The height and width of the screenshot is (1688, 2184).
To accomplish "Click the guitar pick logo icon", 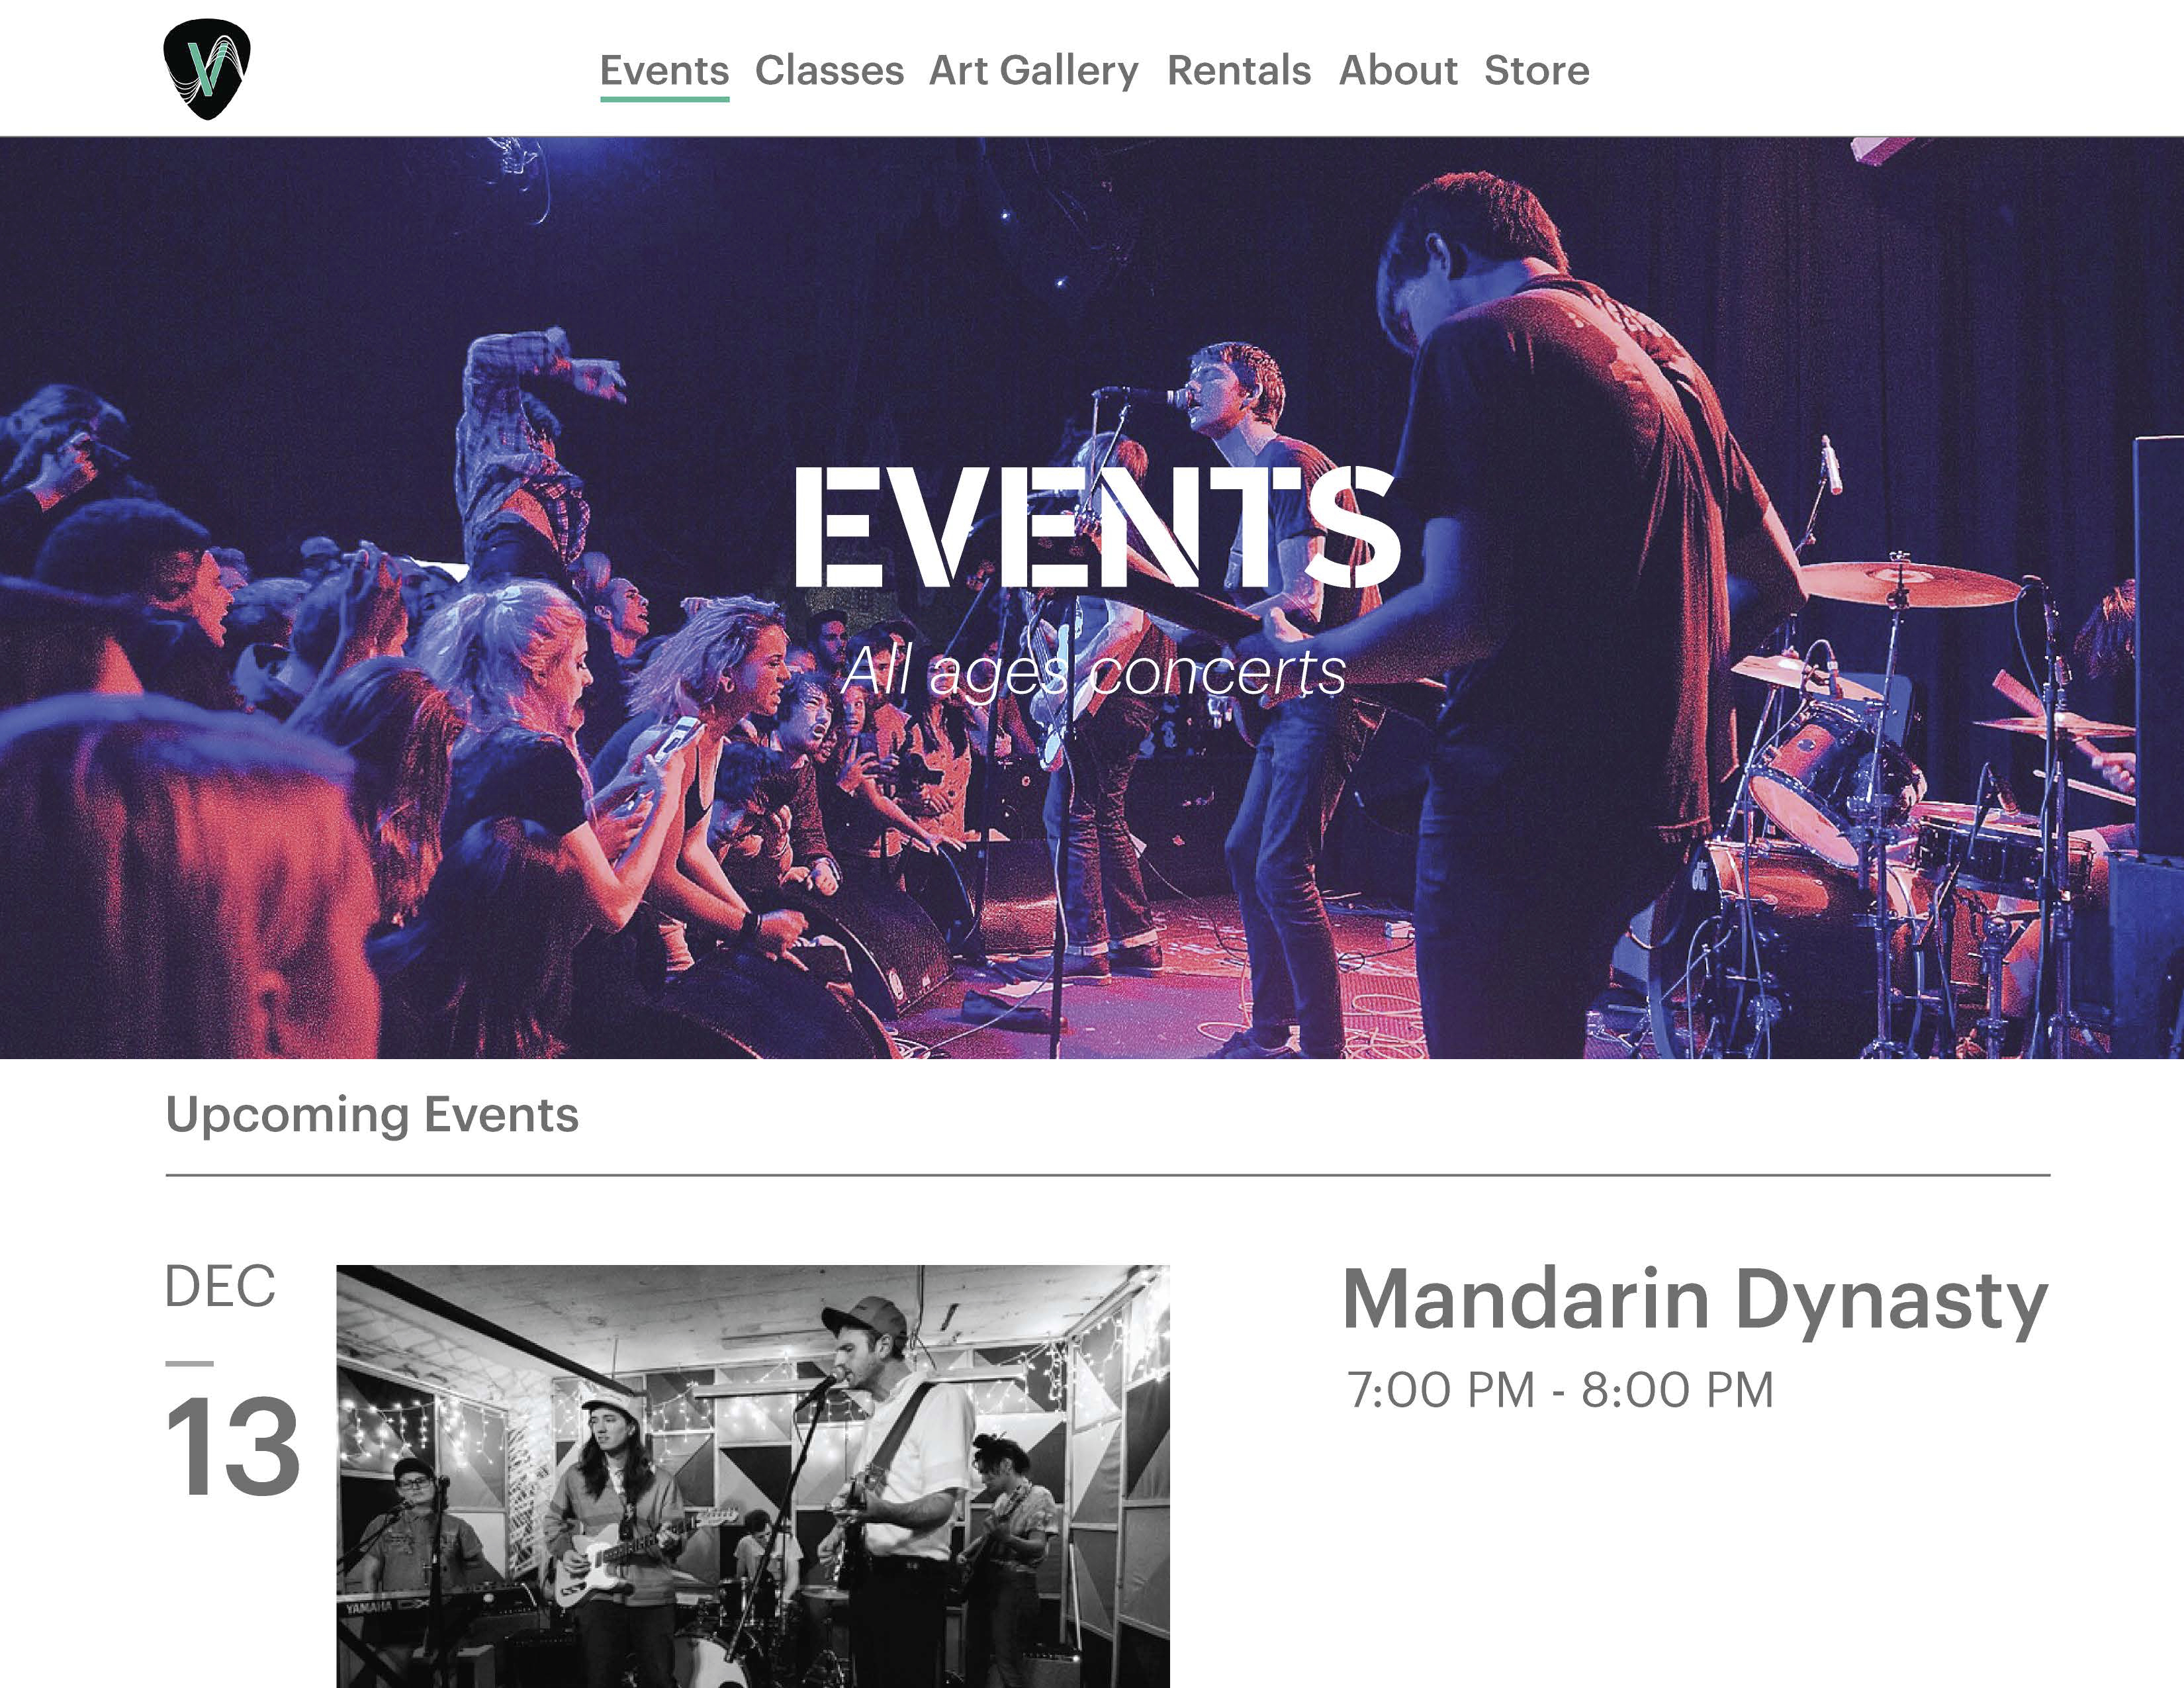I will coord(207,69).
